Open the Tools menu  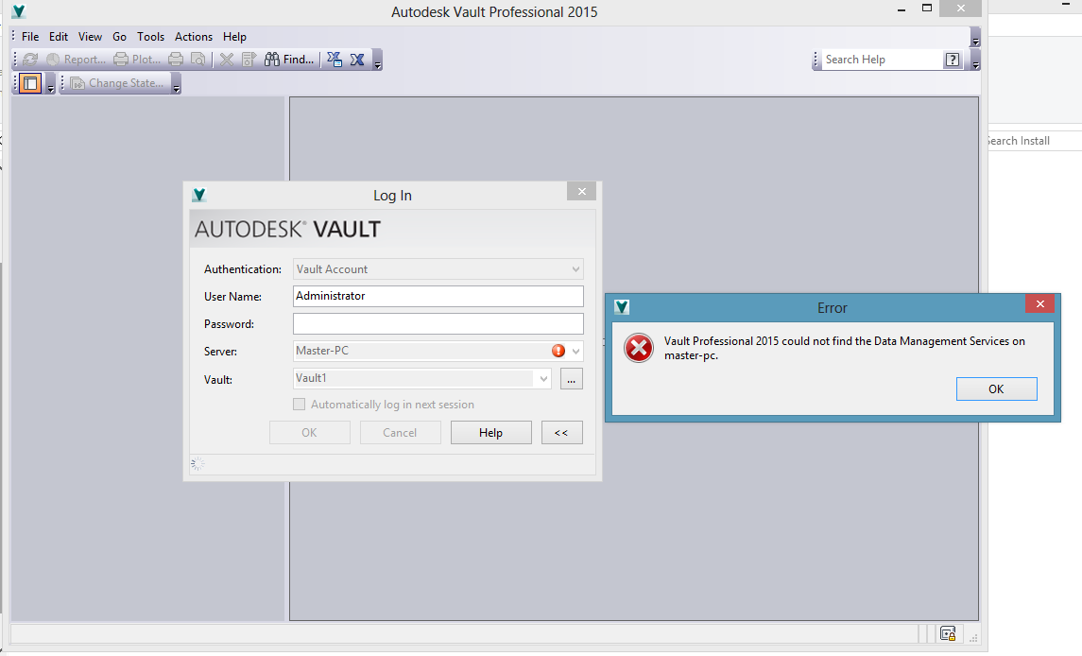(x=150, y=36)
